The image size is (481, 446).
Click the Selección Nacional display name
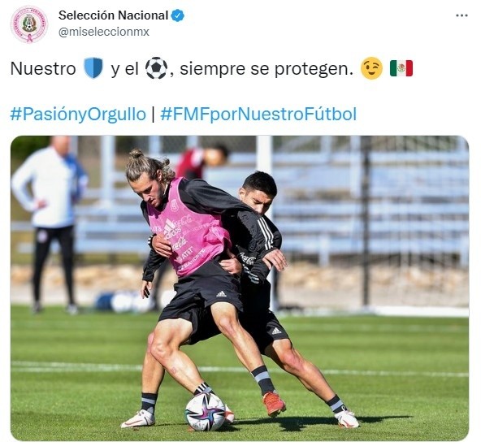pyautogui.click(x=113, y=15)
